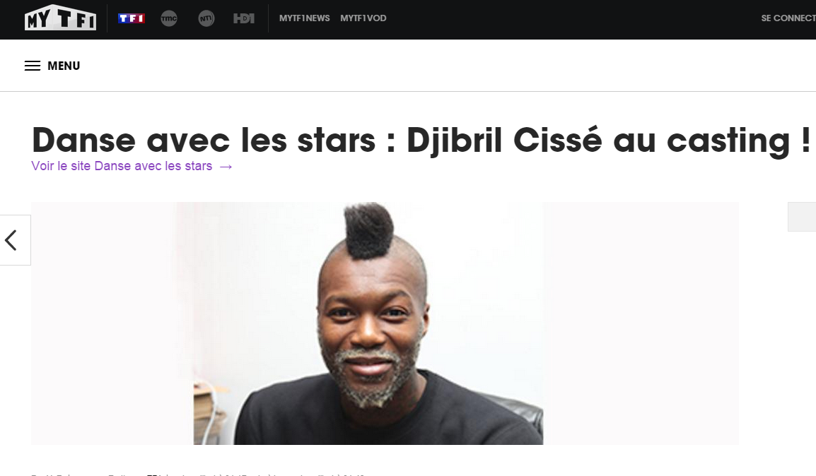Image resolution: width=816 pixels, height=476 pixels.
Task: Click the pale area right of the photo
Action: 641,323
